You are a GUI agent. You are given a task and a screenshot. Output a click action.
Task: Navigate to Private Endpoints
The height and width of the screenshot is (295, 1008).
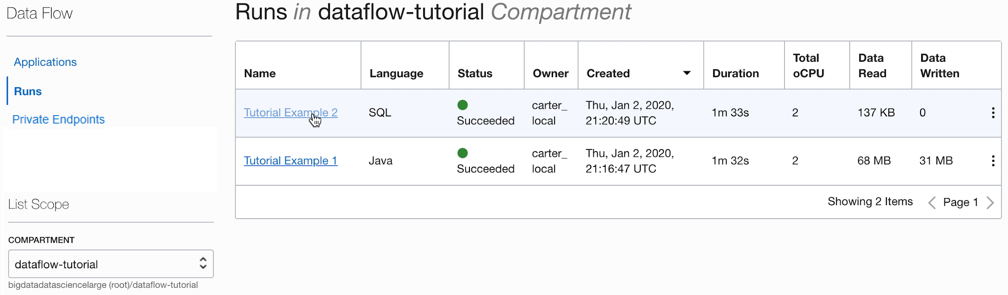click(x=58, y=119)
